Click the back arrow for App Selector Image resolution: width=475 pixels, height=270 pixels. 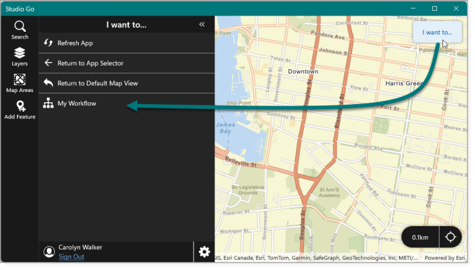pyautogui.click(x=48, y=63)
